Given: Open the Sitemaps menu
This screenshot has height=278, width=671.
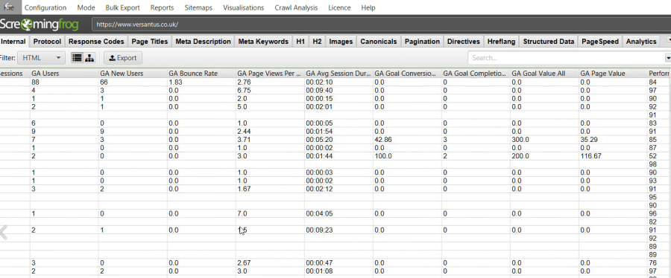Looking at the screenshot, I should click(198, 7).
